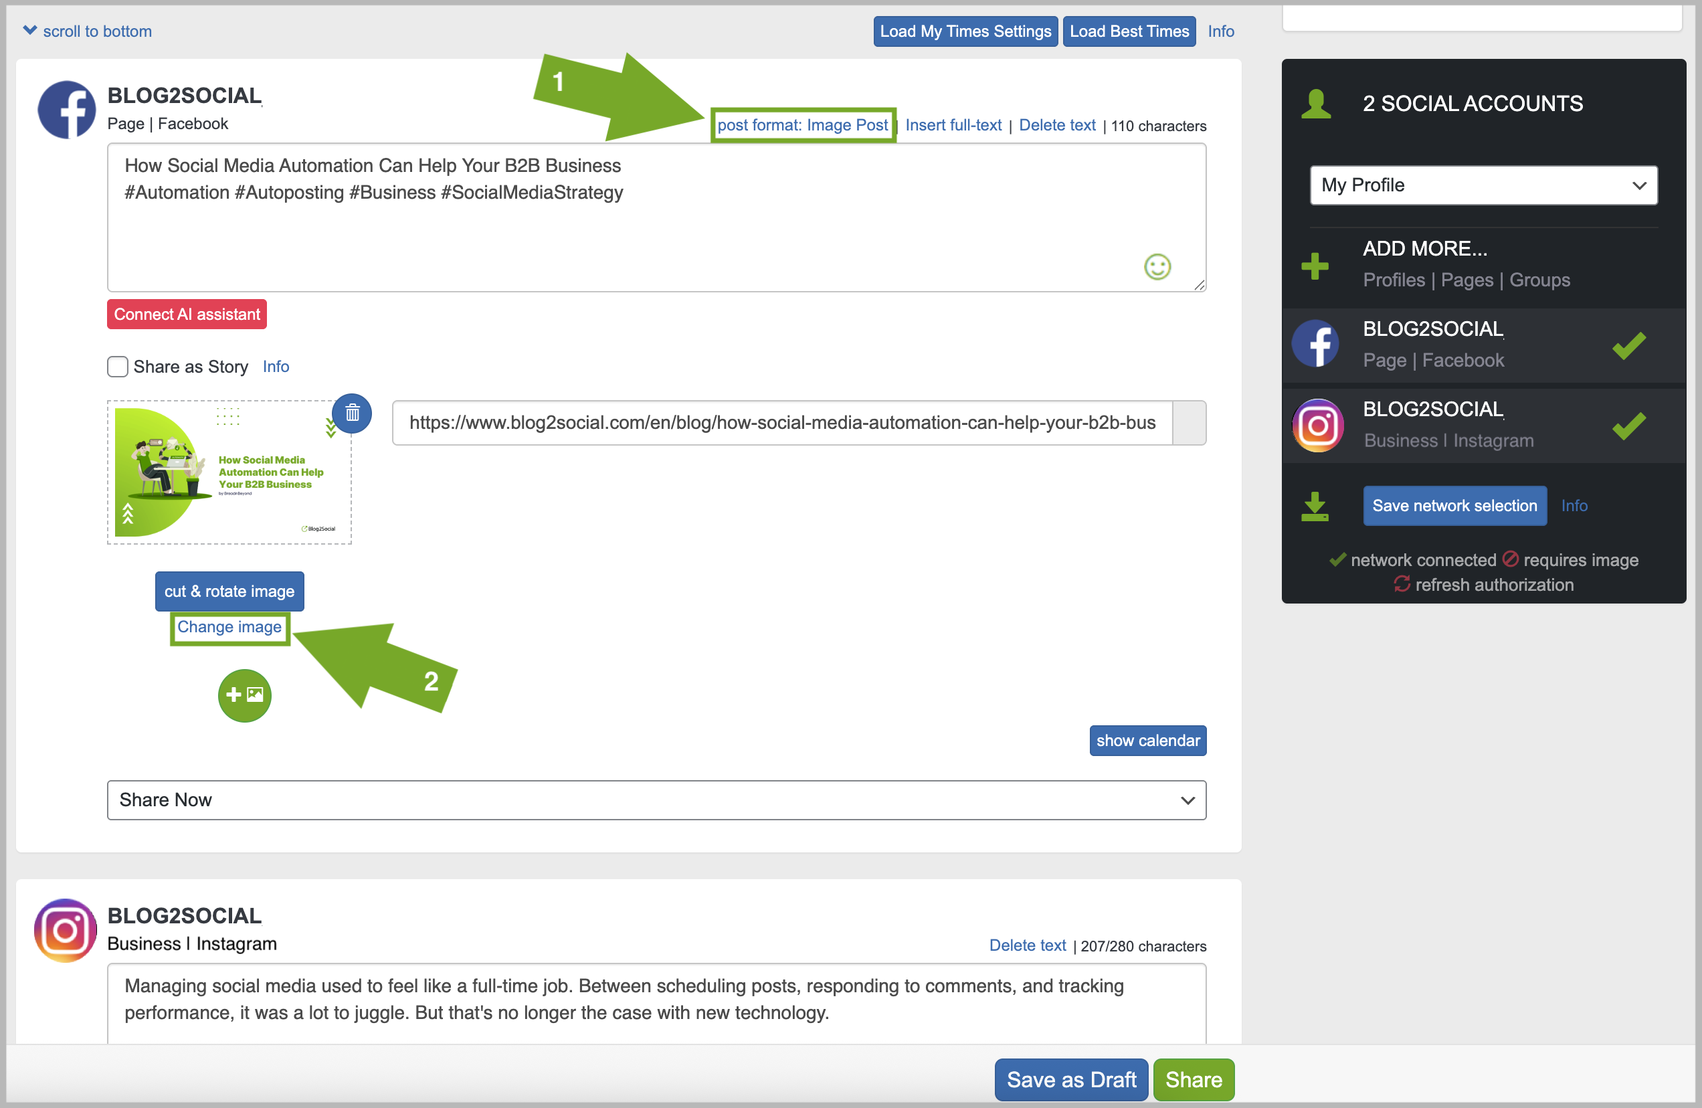This screenshot has height=1108, width=1702.
Task: Delete text in Instagram post
Action: [x=1027, y=945]
